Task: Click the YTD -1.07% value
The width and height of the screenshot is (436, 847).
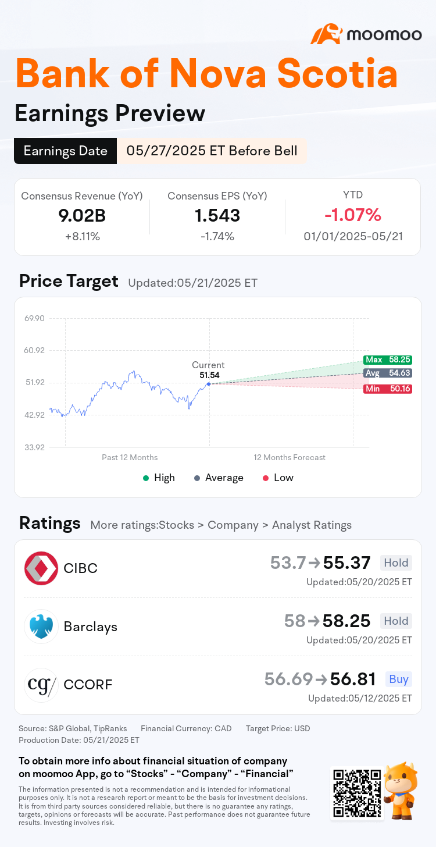Action: pos(353,215)
